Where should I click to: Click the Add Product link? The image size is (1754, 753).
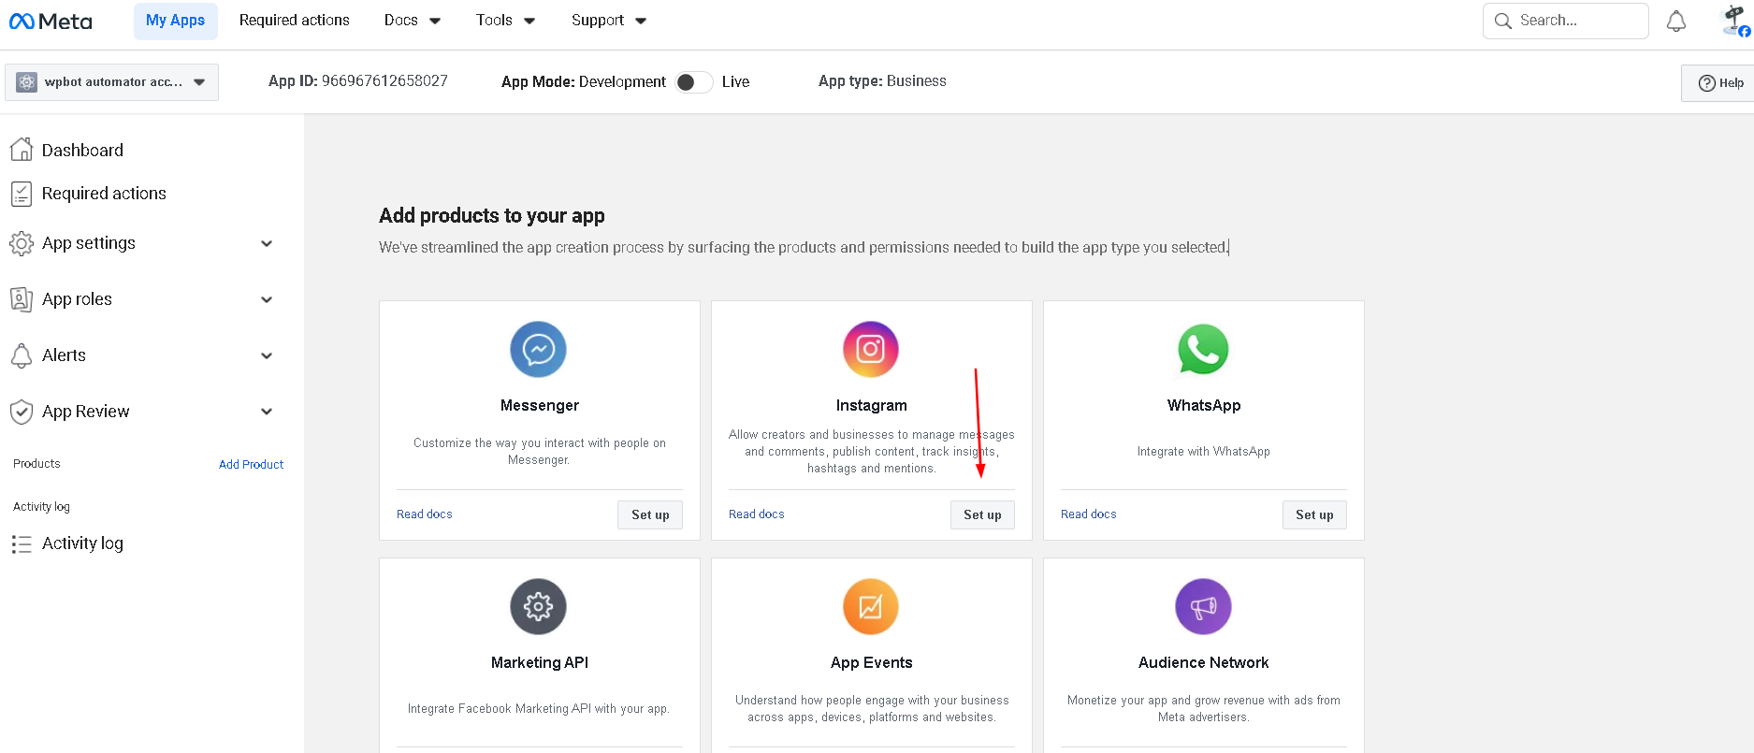click(x=251, y=464)
